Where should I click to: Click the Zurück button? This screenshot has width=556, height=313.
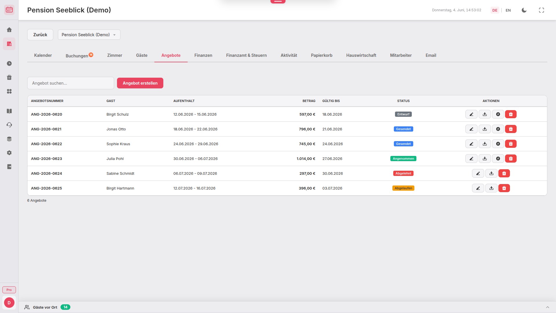[40, 35]
